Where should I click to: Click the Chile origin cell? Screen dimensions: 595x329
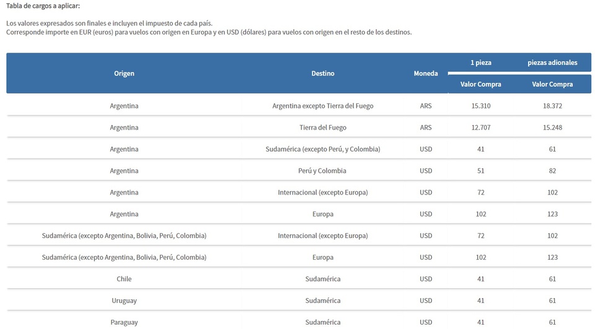click(124, 279)
